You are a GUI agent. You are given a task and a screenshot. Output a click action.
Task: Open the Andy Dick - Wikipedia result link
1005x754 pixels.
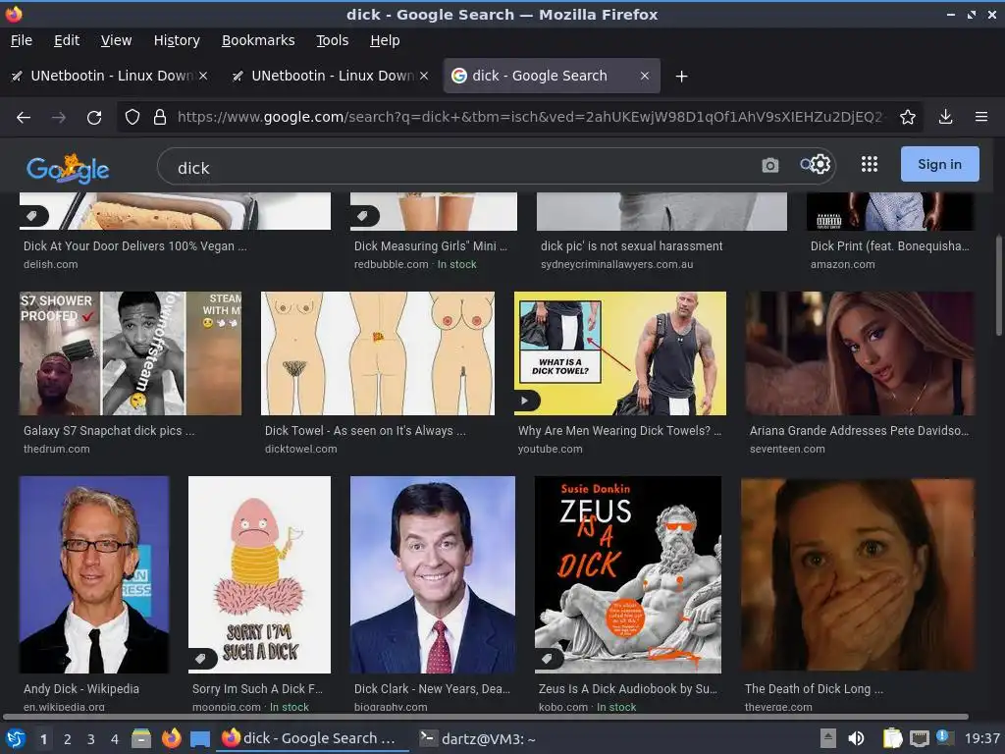coord(80,688)
